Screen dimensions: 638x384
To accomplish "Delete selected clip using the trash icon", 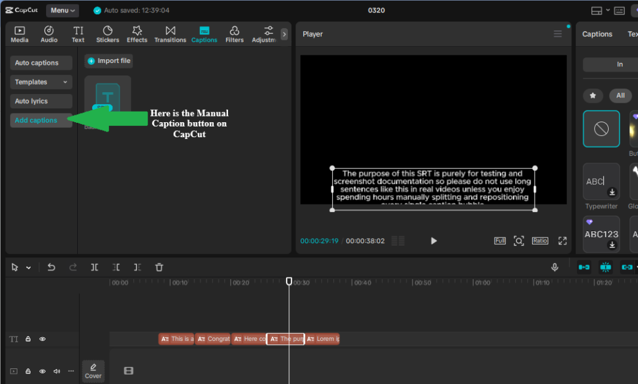I will pos(159,267).
